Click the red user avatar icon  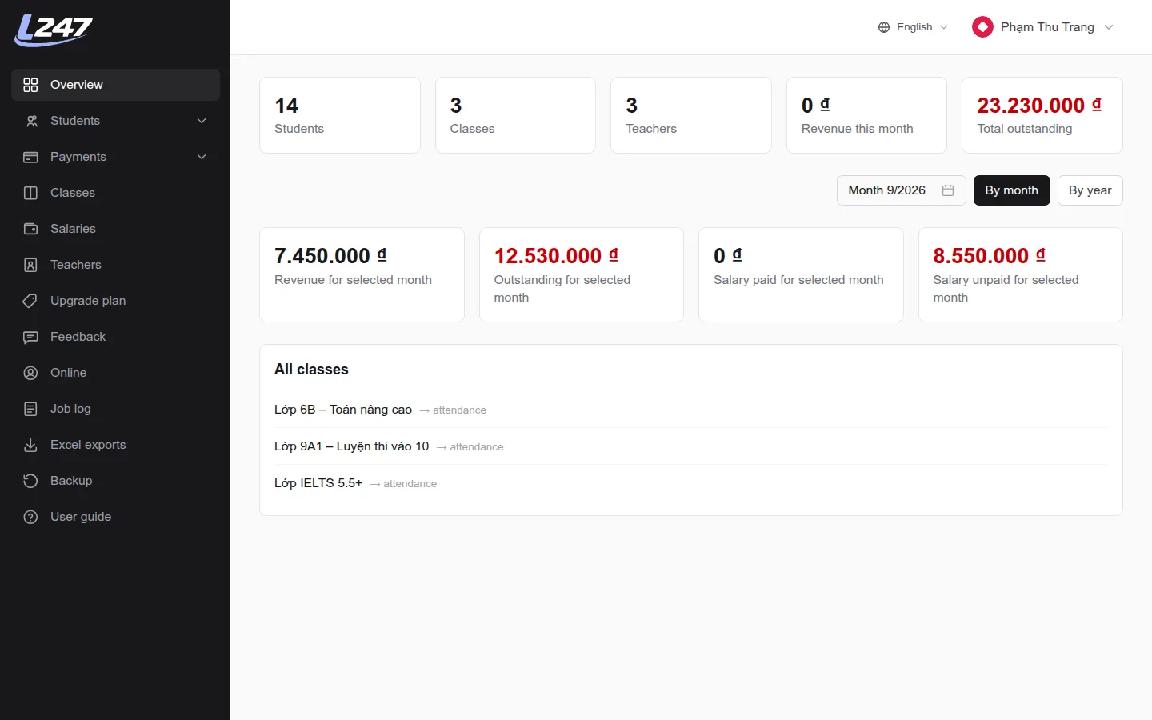982,27
